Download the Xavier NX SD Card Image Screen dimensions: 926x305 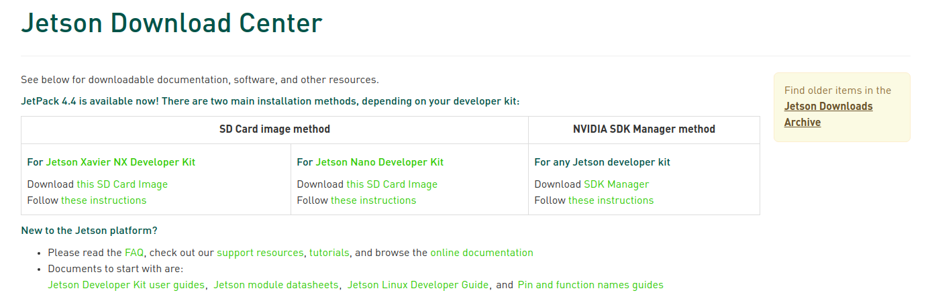122,184
